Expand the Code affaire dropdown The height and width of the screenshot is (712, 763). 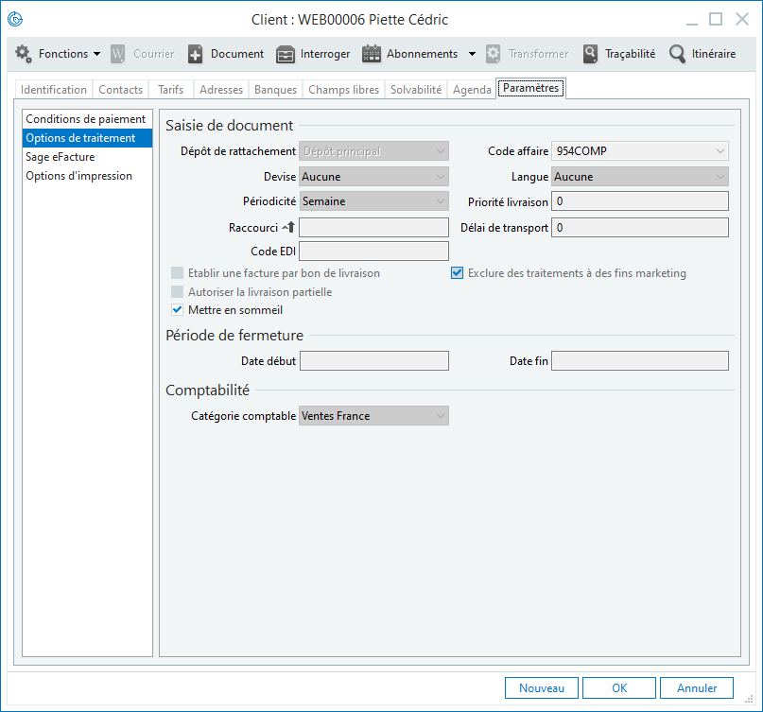pos(721,150)
